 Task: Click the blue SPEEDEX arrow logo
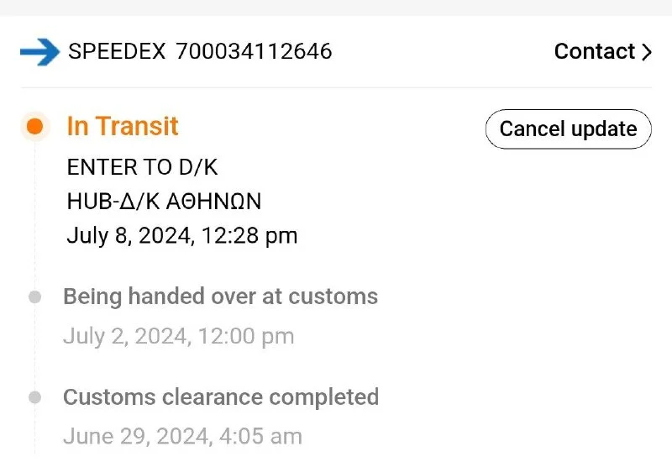[39, 52]
